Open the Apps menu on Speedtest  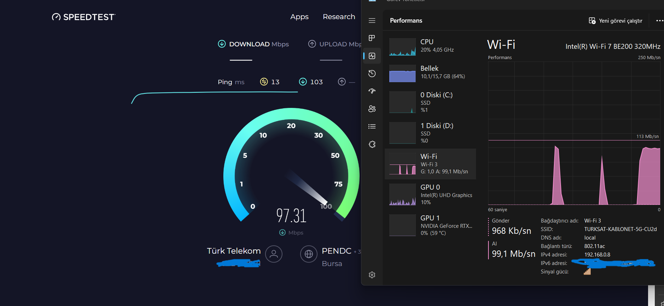tap(299, 17)
